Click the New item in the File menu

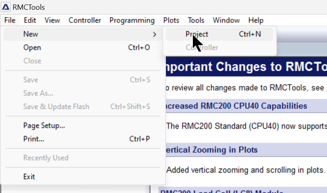click(82, 34)
